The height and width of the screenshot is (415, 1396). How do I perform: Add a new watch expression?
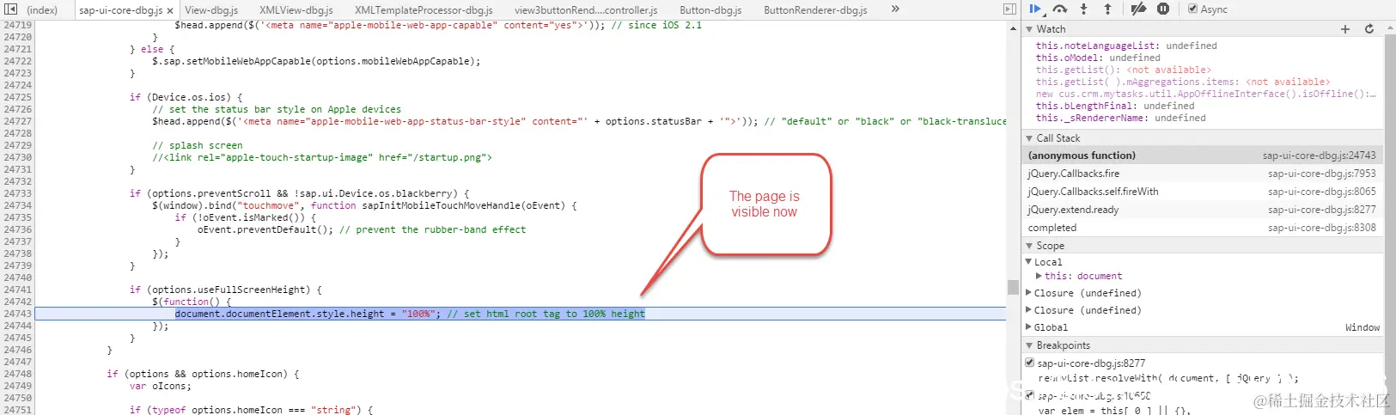pos(1345,29)
